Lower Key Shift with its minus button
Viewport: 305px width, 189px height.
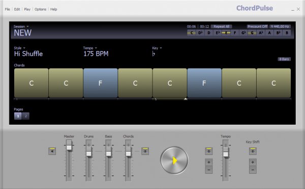point(253,170)
